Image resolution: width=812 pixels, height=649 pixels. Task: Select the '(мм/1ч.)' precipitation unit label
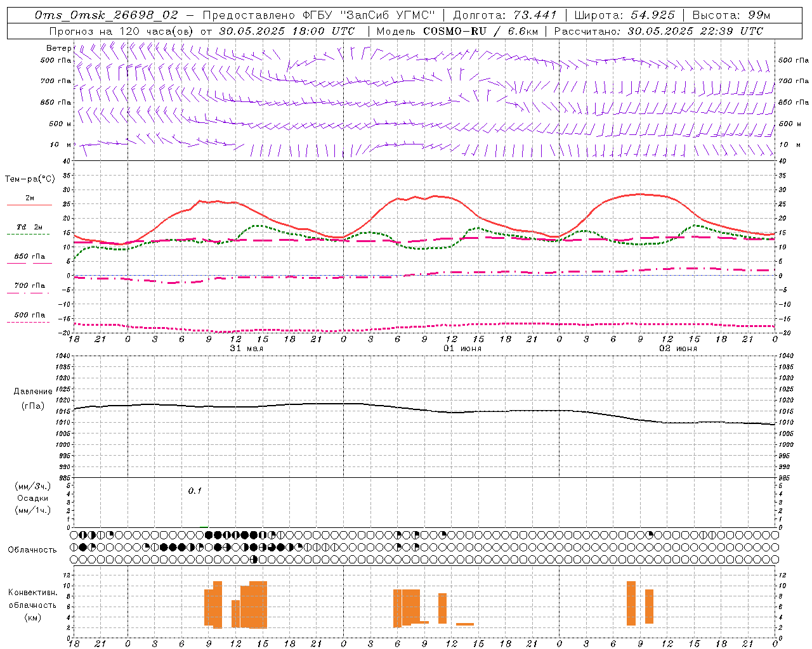tap(33, 510)
